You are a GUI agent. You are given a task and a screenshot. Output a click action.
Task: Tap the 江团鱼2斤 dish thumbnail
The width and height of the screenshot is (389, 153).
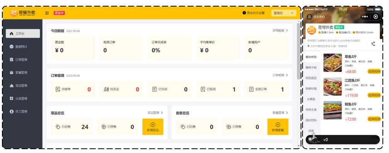[x=332, y=86]
